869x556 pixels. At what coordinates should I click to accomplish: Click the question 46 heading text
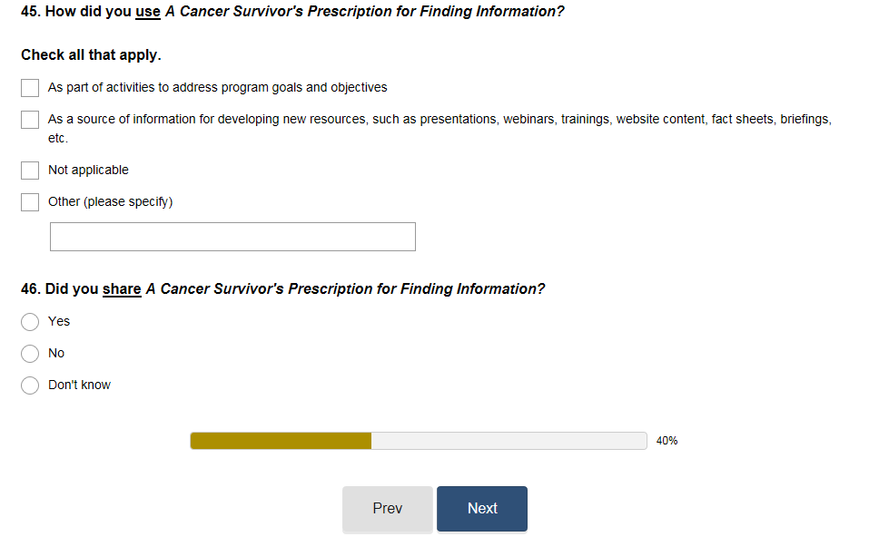click(282, 289)
